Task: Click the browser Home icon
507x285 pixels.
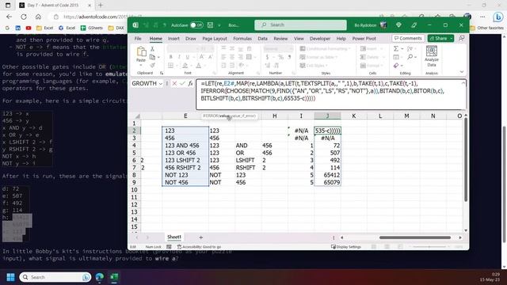Action: [x=38, y=17]
